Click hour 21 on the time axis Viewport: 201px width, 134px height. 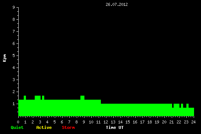coord(171,122)
